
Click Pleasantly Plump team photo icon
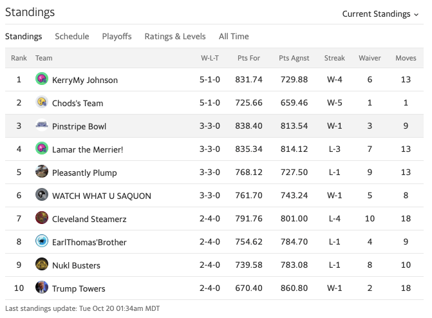42,172
